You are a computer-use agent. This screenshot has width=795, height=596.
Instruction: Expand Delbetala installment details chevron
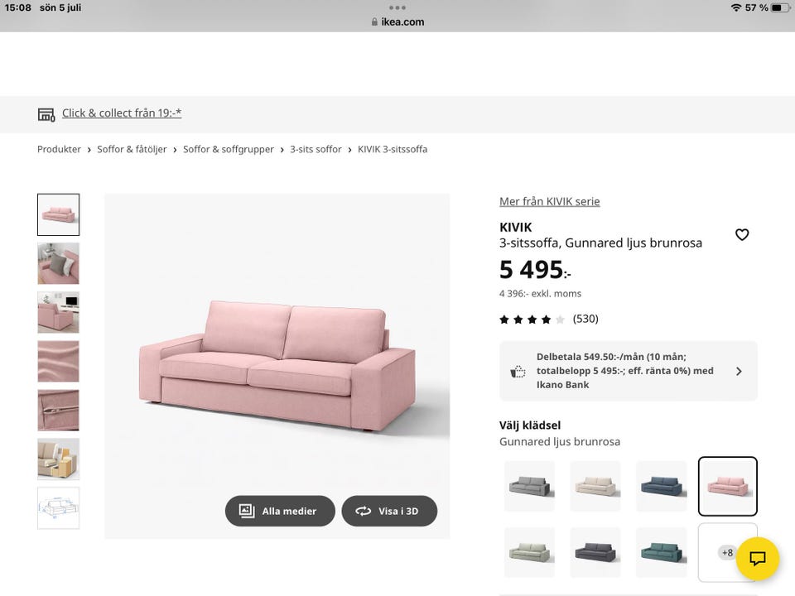tap(739, 372)
